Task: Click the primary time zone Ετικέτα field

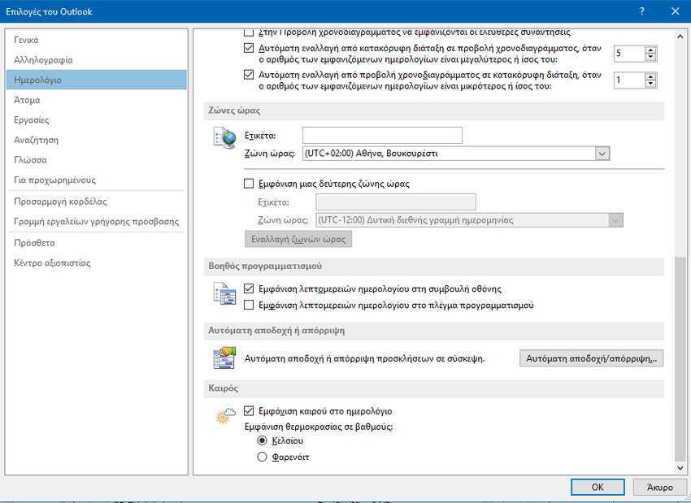Action: coord(382,135)
